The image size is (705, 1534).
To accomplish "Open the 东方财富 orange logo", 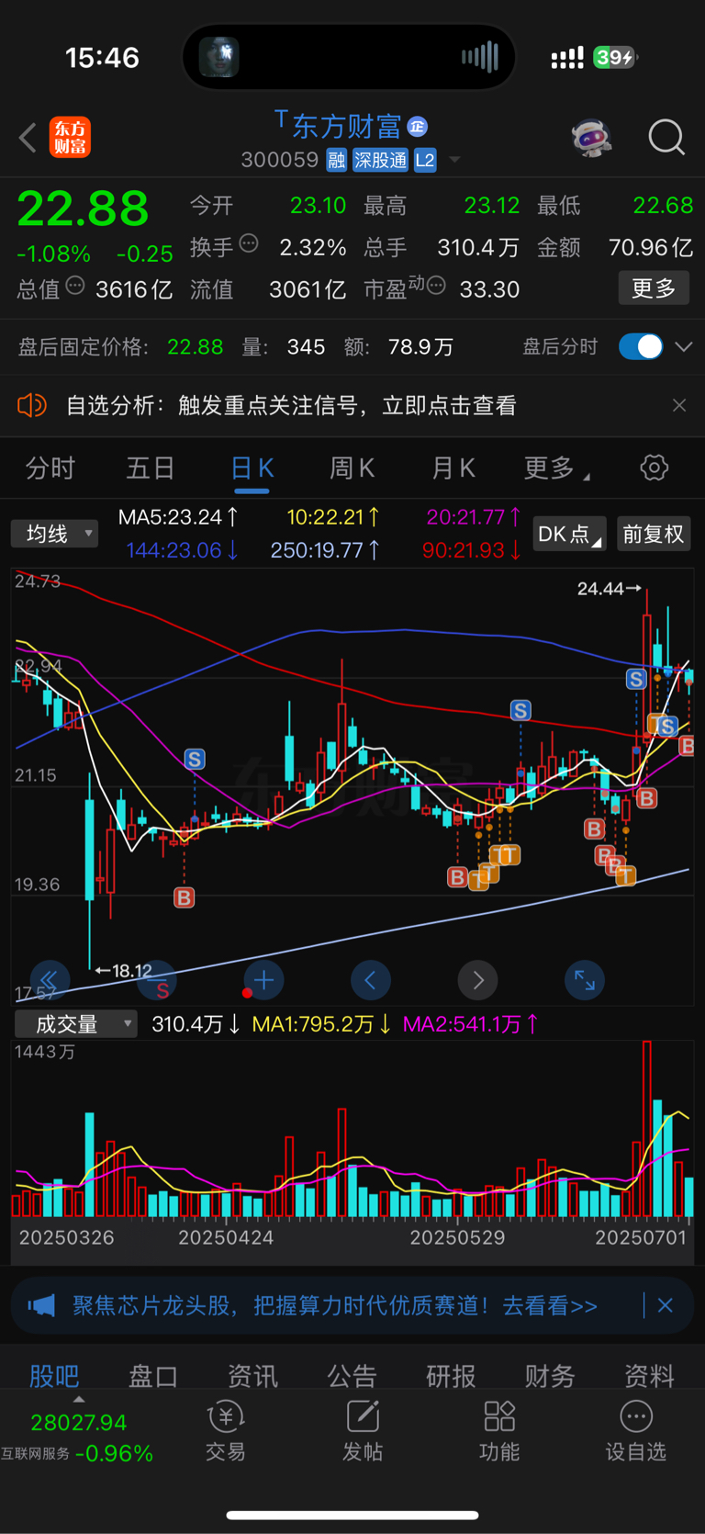I will coord(70,138).
